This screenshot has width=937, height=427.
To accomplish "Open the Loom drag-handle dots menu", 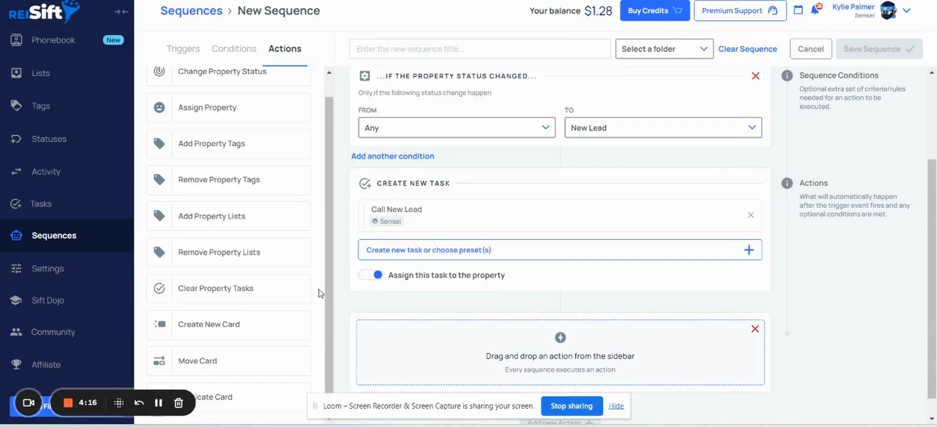I will (x=119, y=403).
